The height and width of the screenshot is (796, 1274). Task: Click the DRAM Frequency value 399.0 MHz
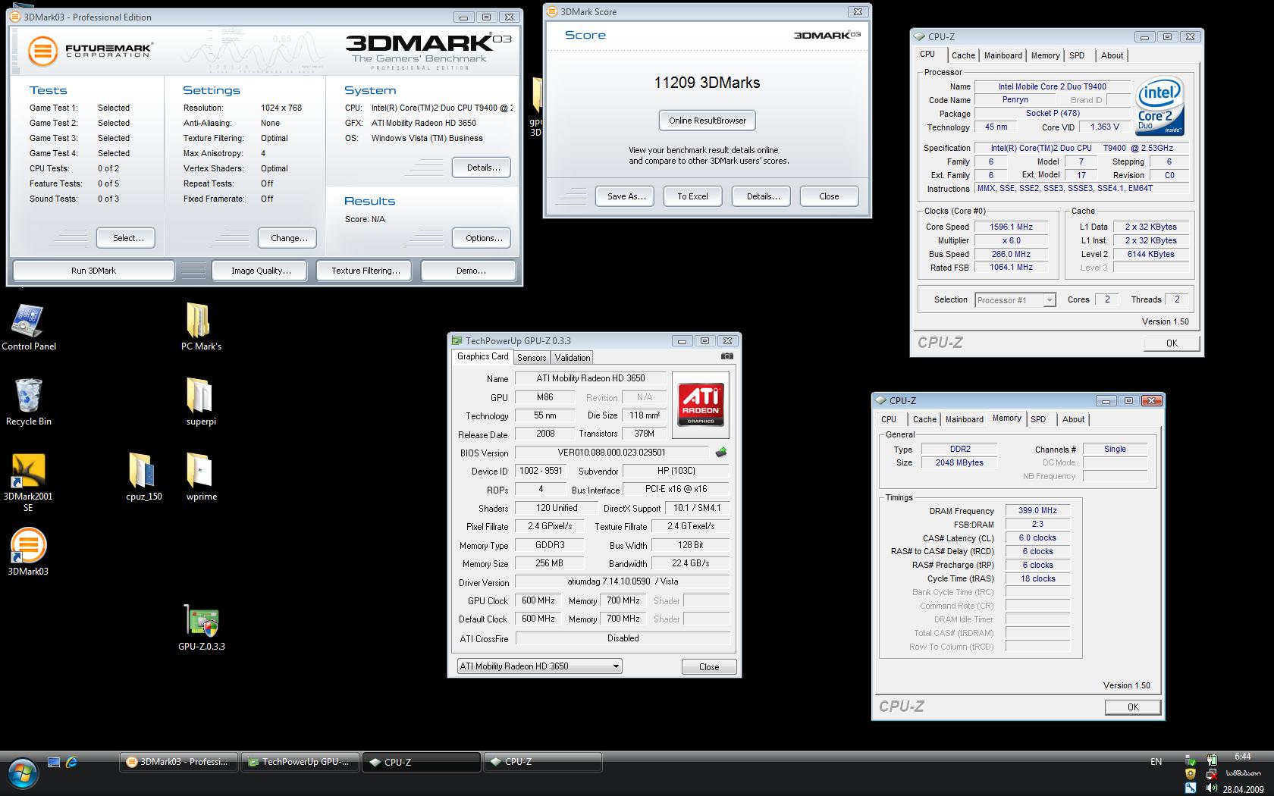(x=1037, y=511)
